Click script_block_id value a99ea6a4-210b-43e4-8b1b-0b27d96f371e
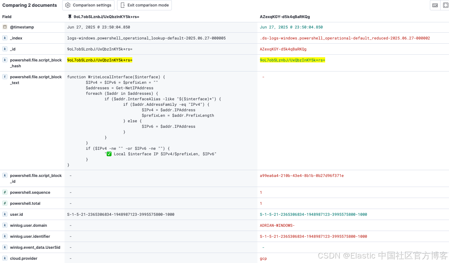 tap(302, 176)
